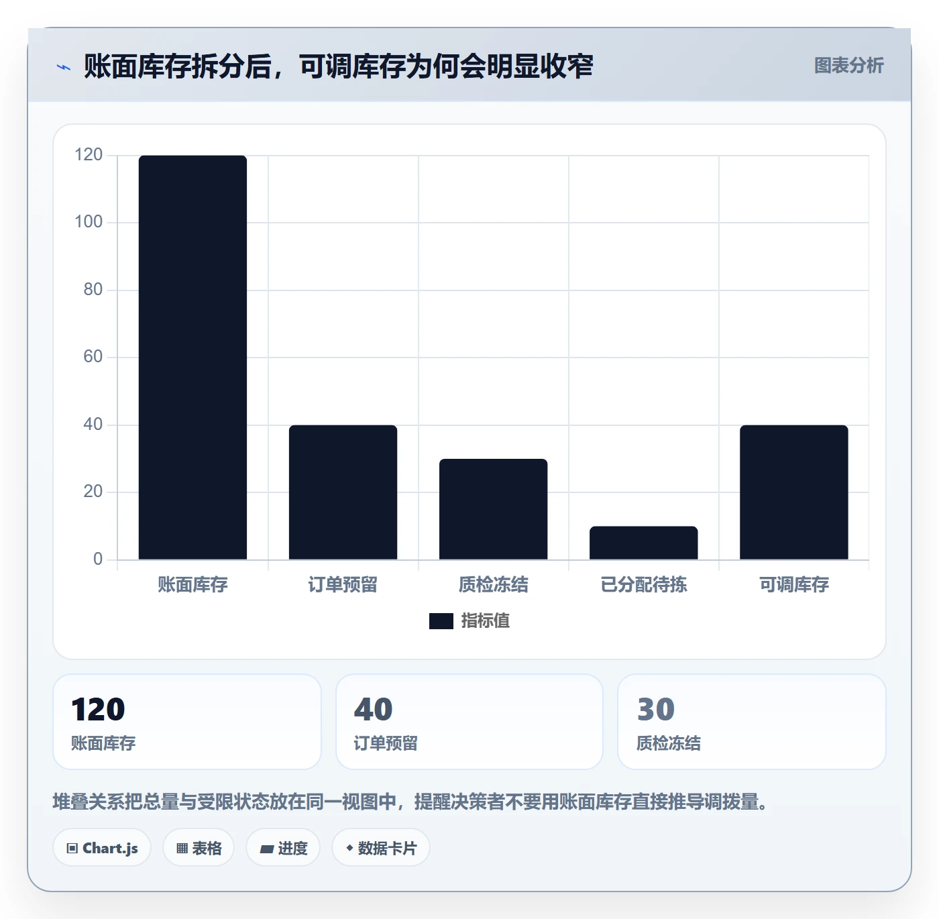Click the 可调库存 x-axis label

793,585
